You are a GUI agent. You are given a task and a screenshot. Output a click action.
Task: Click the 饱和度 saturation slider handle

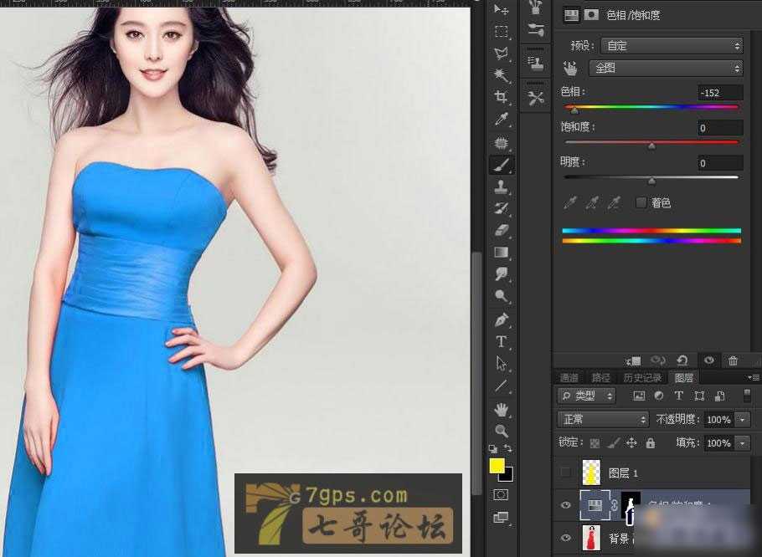(651, 146)
